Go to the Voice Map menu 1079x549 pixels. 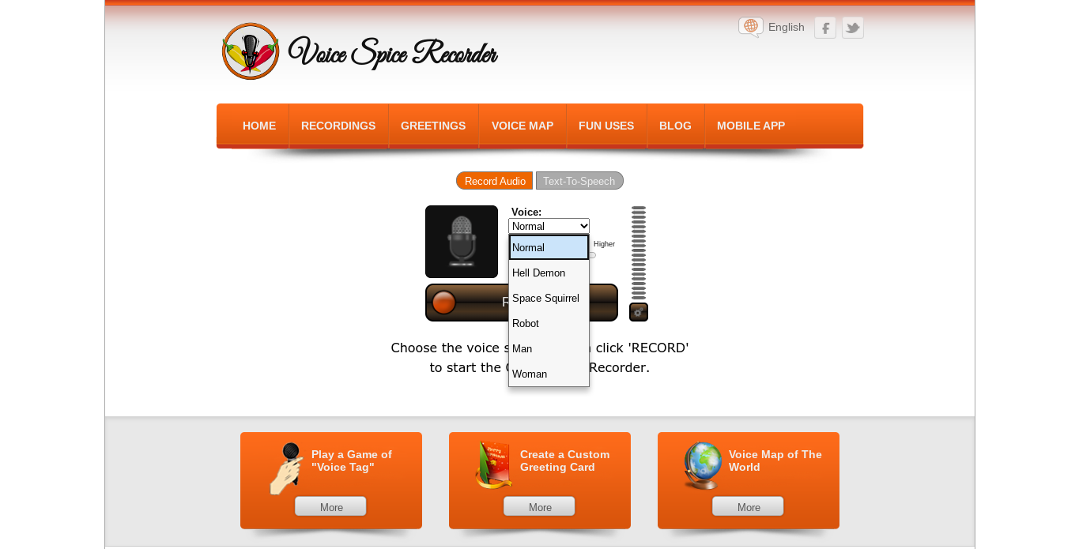[x=523, y=126]
